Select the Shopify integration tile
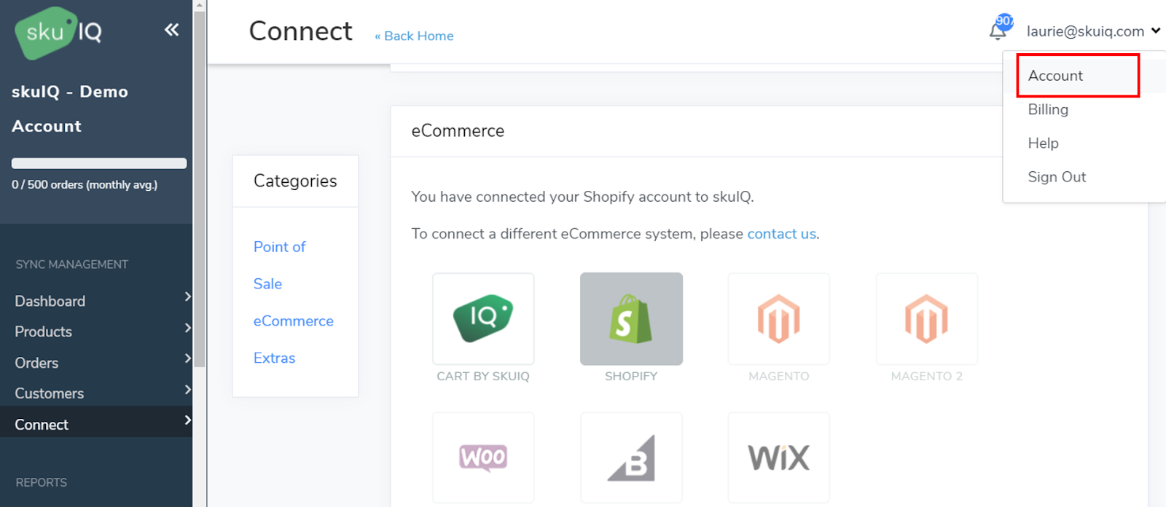This screenshot has width=1166, height=507. pyautogui.click(x=631, y=319)
